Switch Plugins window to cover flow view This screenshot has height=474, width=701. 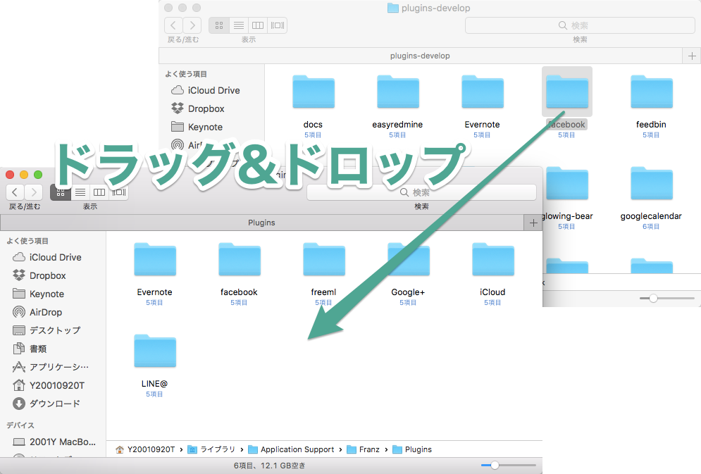click(x=119, y=192)
